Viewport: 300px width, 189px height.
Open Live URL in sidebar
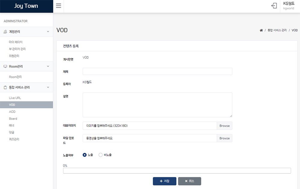[x=15, y=98]
